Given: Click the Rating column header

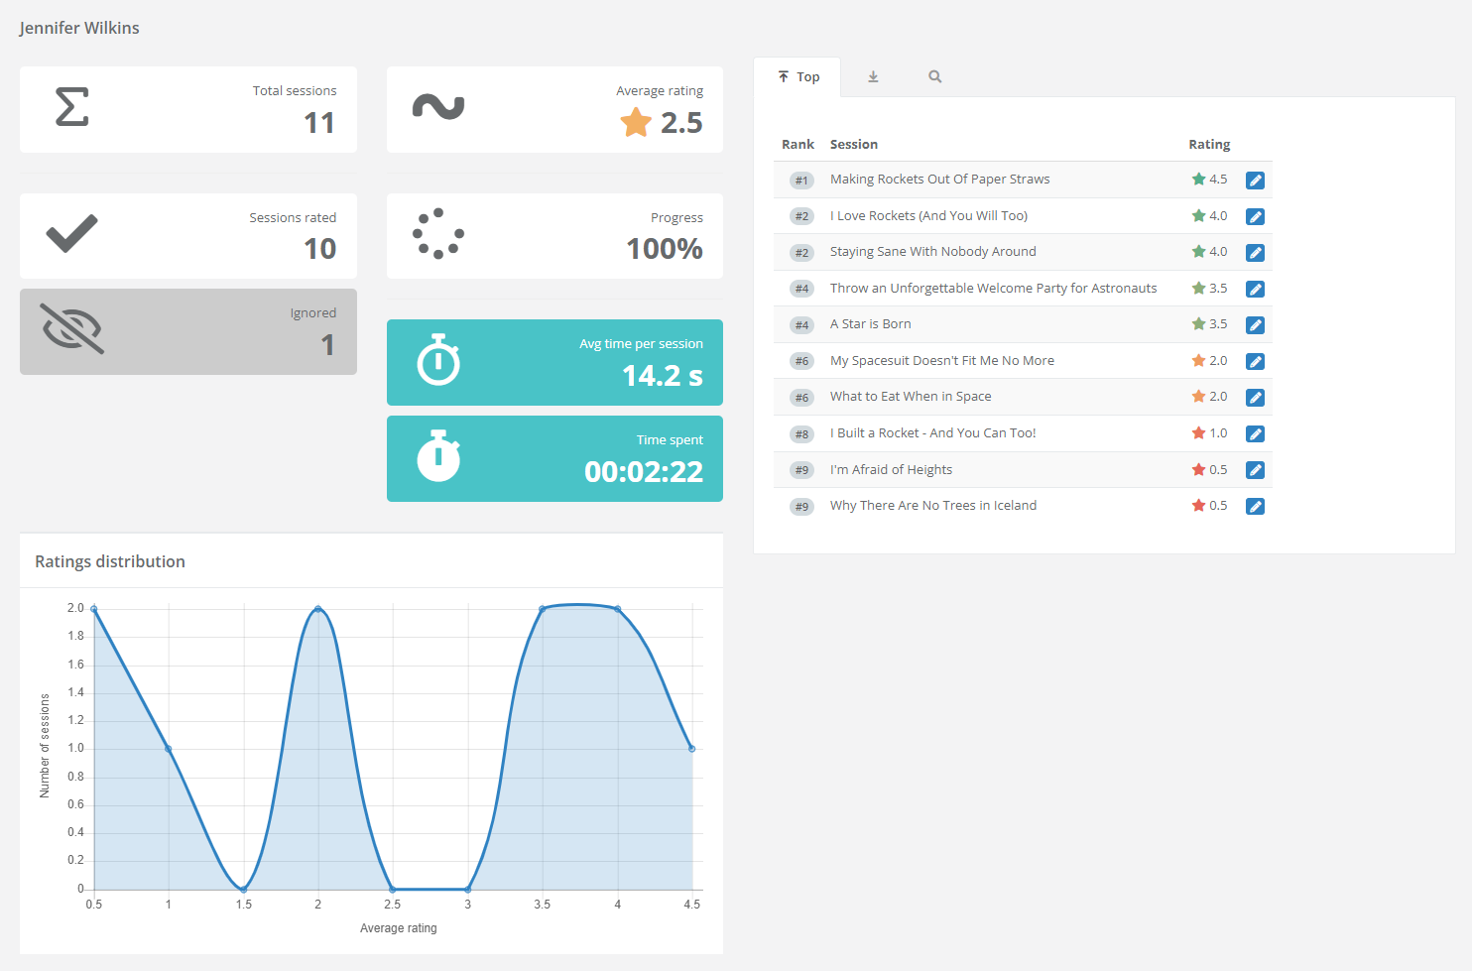Looking at the screenshot, I should coord(1208,145).
